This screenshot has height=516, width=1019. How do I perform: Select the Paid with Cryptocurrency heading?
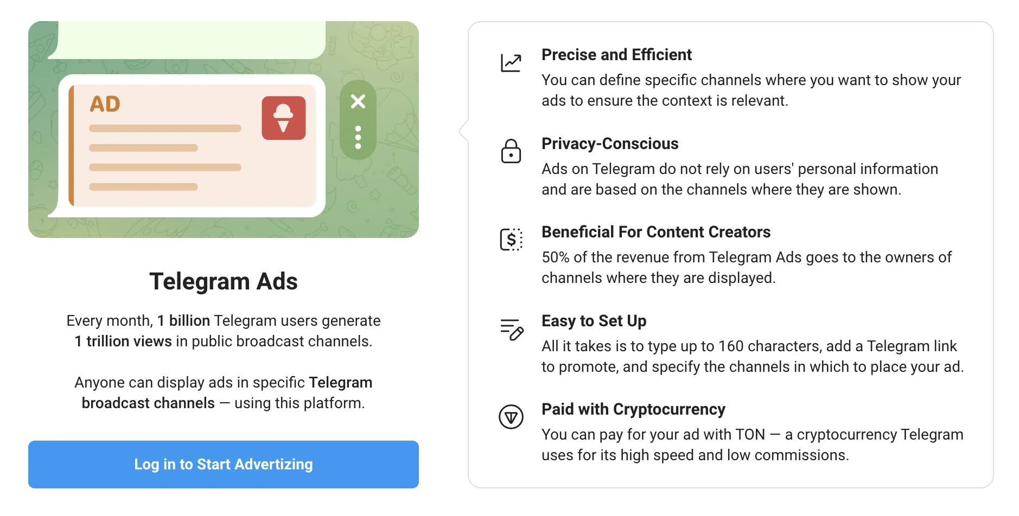(633, 409)
